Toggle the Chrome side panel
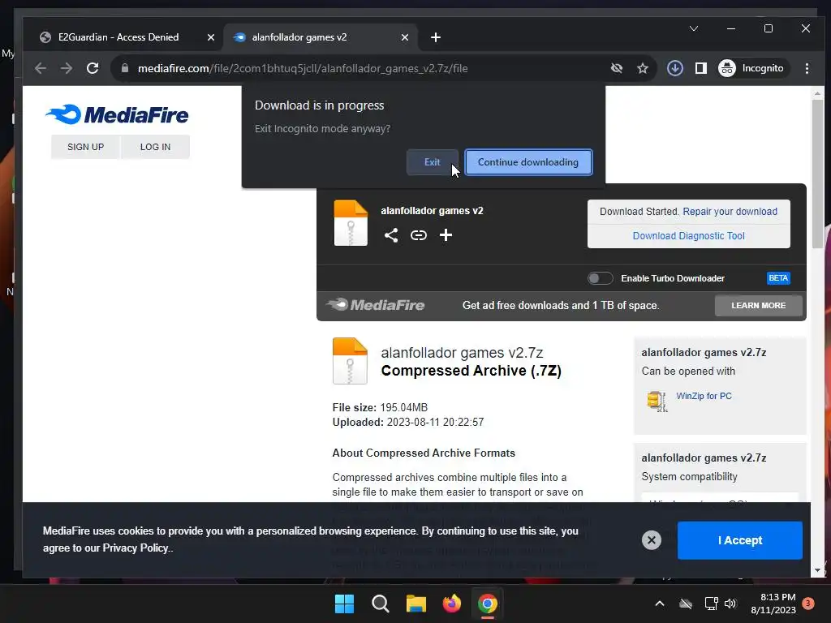Viewport: 831px width, 623px height. [x=700, y=68]
